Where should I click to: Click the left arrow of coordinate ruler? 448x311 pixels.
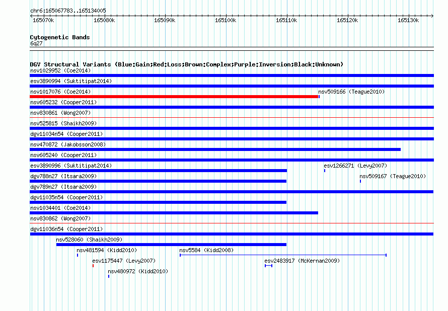point(31,16)
